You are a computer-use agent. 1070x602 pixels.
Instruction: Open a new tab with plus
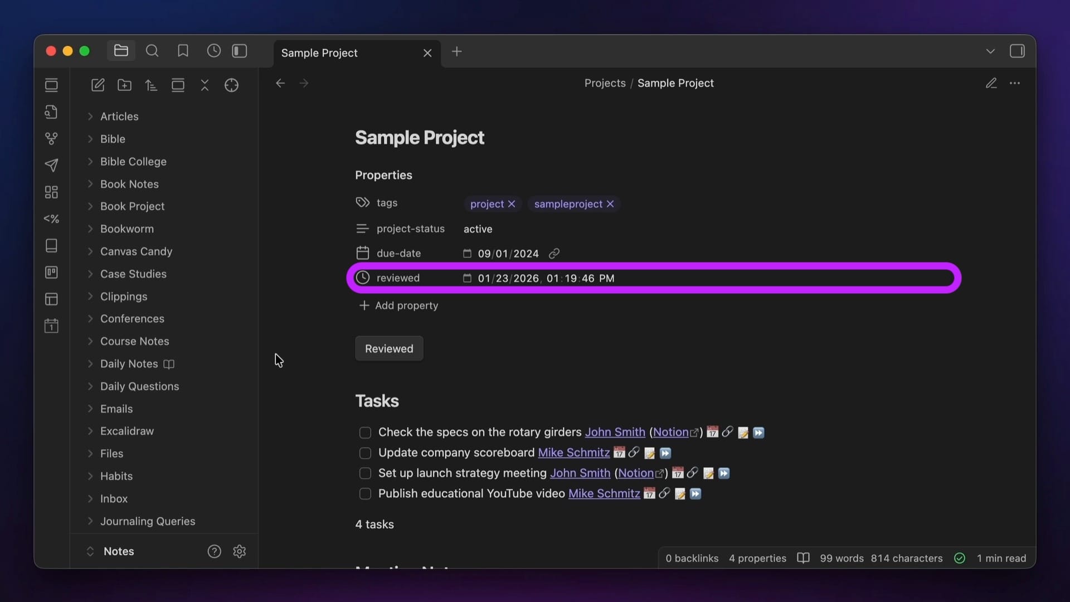coord(456,51)
